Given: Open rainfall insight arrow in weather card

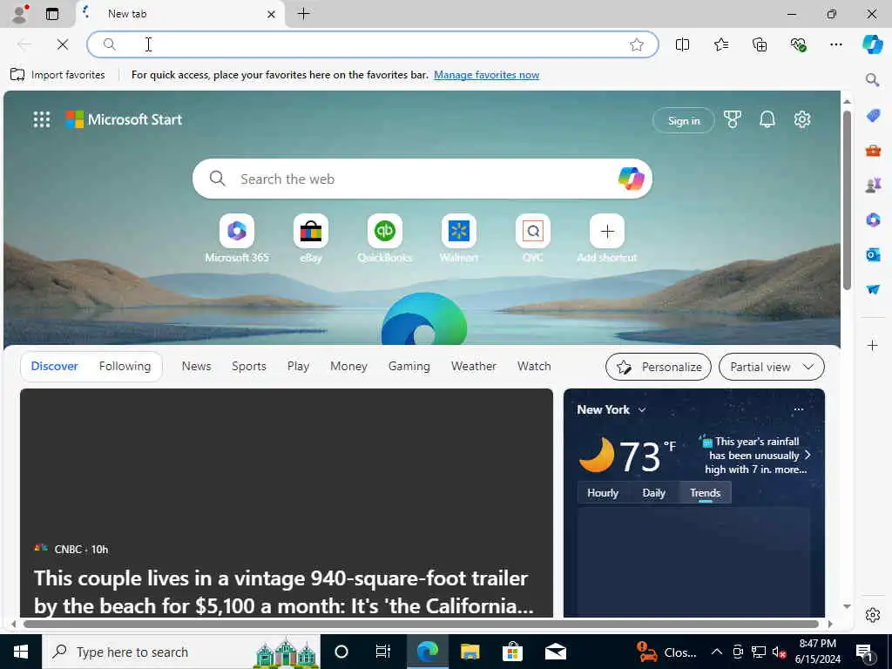Looking at the screenshot, I should pyautogui.click(x=808, y=455).
